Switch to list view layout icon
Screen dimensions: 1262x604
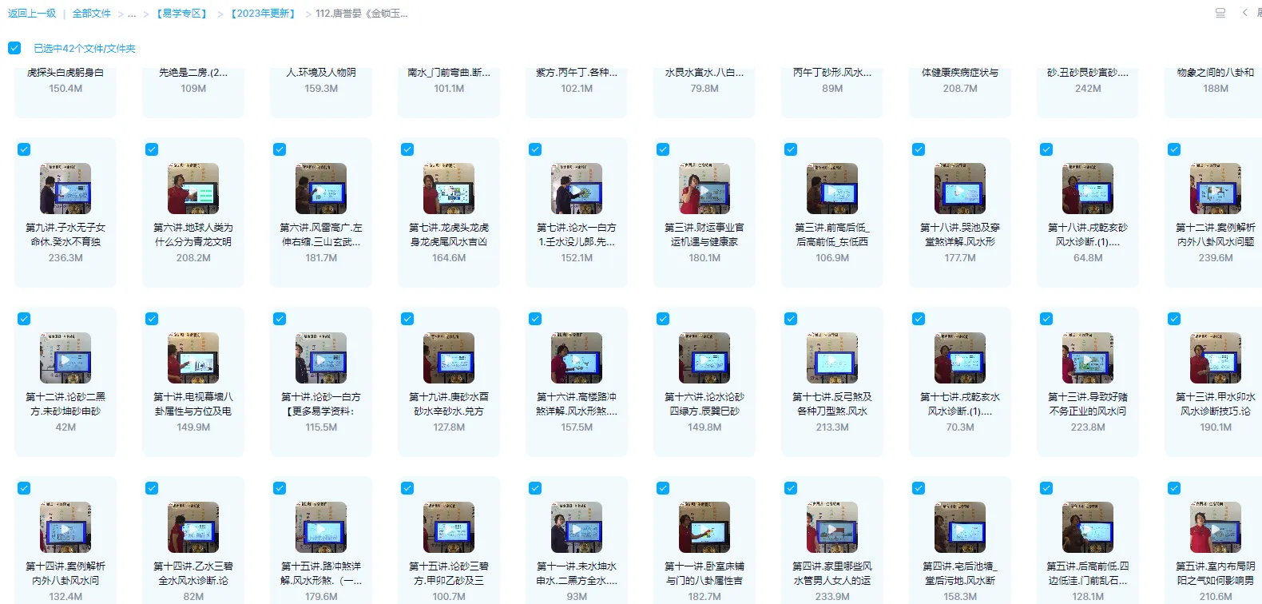click(1220, 13)
